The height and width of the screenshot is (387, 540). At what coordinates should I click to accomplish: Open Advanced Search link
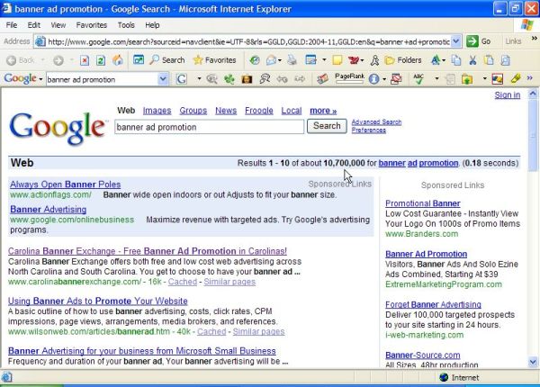[x=376, y=121]
